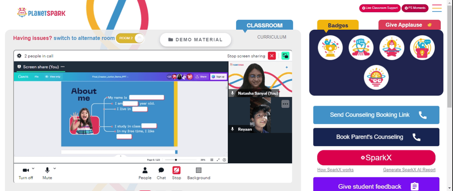This screenshot has height=191, width=453.
Task: Open the Chat panel
Action: pos(161,173)
